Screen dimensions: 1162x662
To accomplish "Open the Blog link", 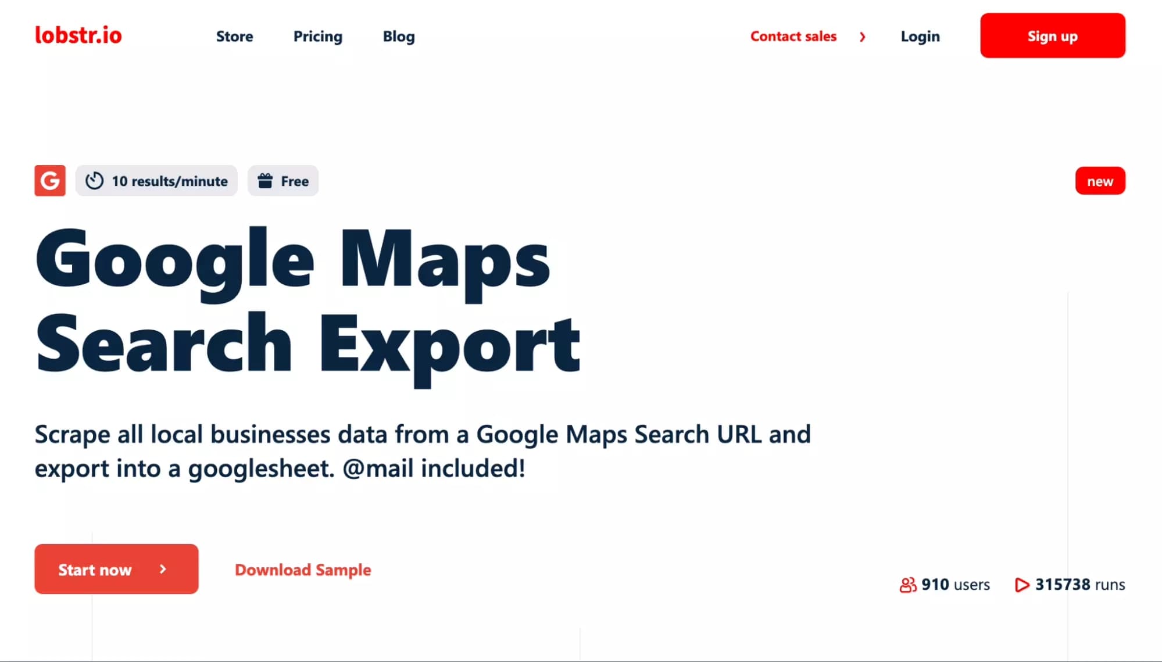I will pyautogui.click(x=399, y=37).
